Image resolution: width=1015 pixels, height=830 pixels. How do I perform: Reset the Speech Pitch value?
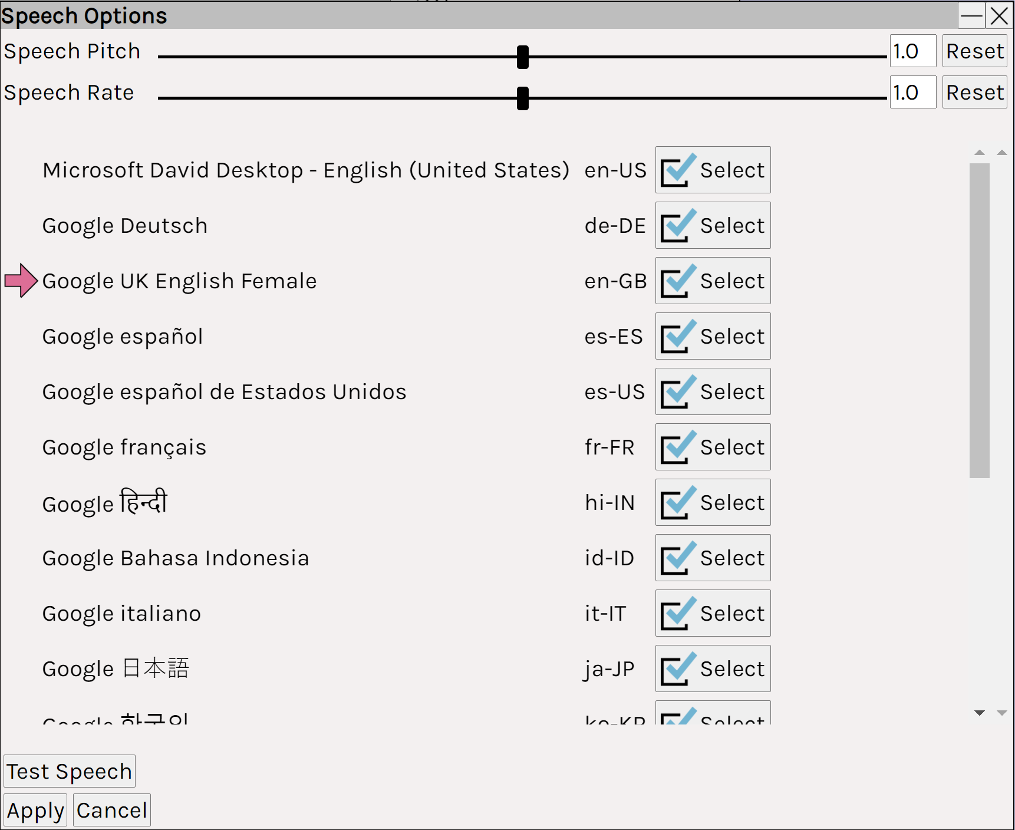click(974, 51)
